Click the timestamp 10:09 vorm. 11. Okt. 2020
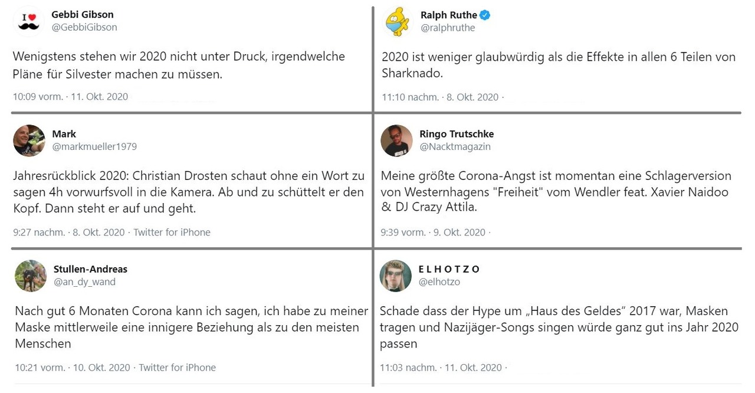755x393 pixels. pyautogui.click(x=70, y=97)
